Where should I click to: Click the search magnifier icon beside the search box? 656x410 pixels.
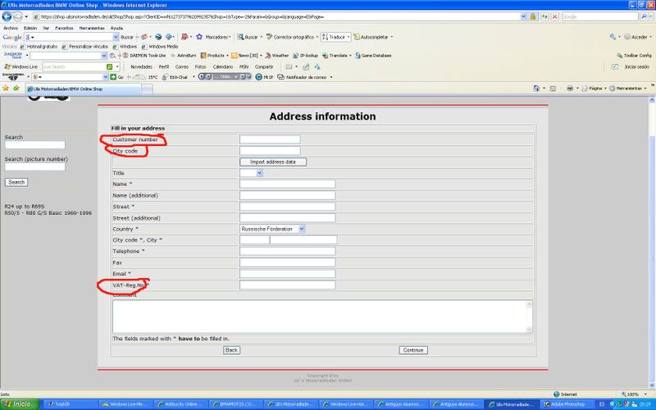pyautogui.click(x=644, y=16)
